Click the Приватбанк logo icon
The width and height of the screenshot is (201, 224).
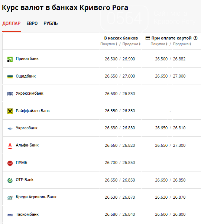point(10,59)
